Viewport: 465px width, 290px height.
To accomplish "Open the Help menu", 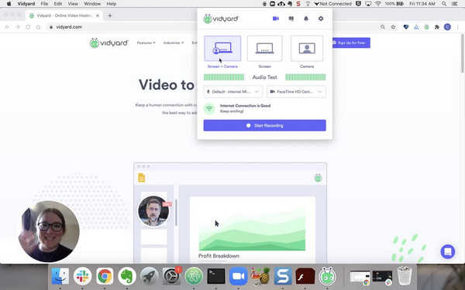I will [111, 4].
